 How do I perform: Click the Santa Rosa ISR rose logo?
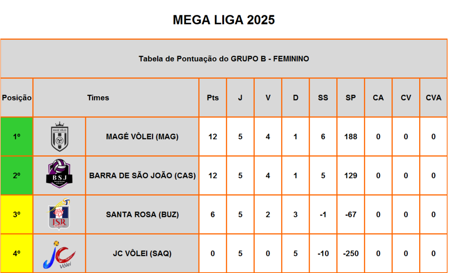tap(59, 214)
